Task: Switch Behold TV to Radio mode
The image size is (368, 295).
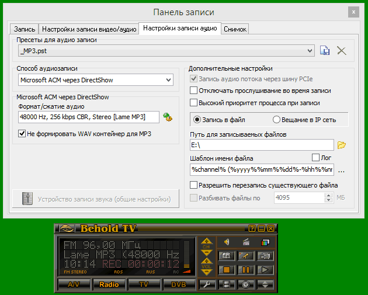Action: pos(109,284)
